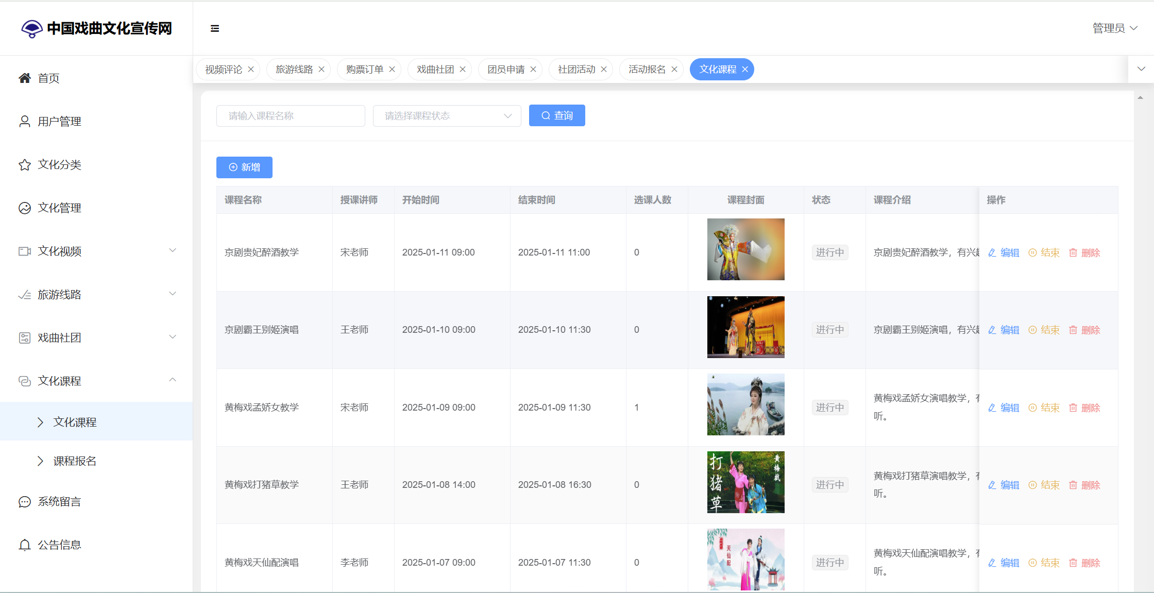The image size is (1154, 593).
Task: Close the 视频评论 tab
Action: (251, 70)
